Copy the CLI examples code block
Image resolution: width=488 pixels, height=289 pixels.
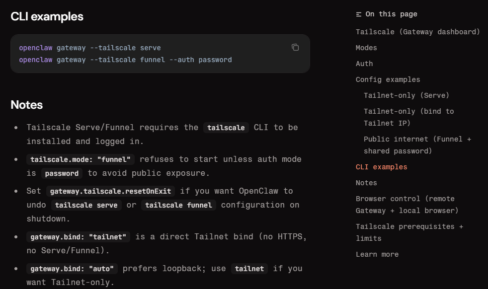pyautogui.click(x=295, y=47)
